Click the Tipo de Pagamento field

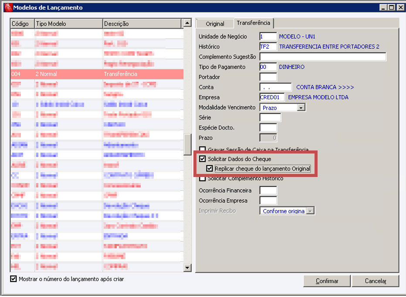268,67
